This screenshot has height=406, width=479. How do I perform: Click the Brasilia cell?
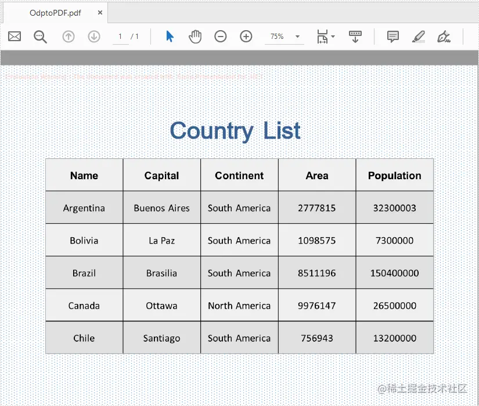tap(162, 273)
